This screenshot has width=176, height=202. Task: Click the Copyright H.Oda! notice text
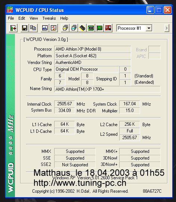coord(80,191)
